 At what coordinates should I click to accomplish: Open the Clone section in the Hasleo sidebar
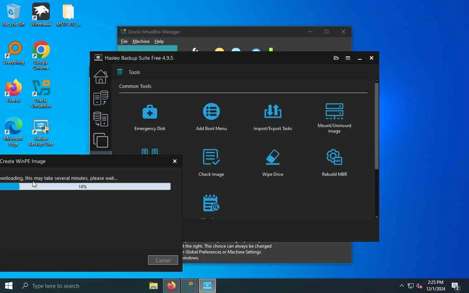click(x=101, y=140)
